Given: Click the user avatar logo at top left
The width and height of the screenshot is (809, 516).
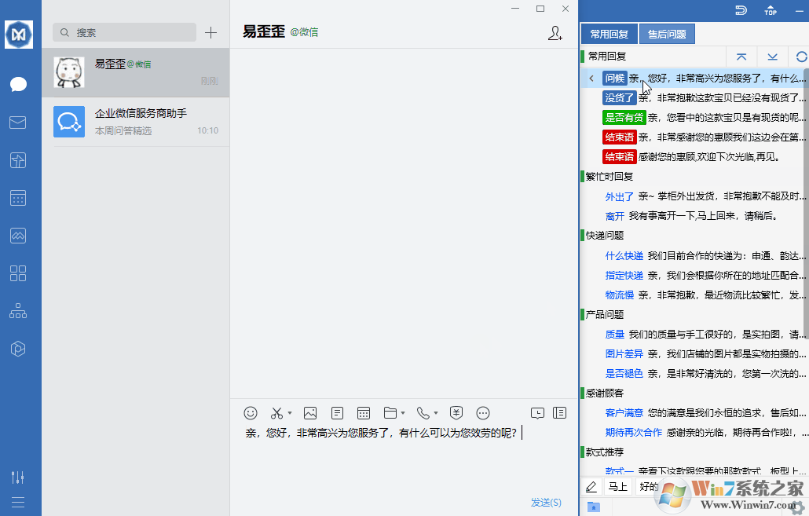Looking at the screenshot, I should click(19, 35).
